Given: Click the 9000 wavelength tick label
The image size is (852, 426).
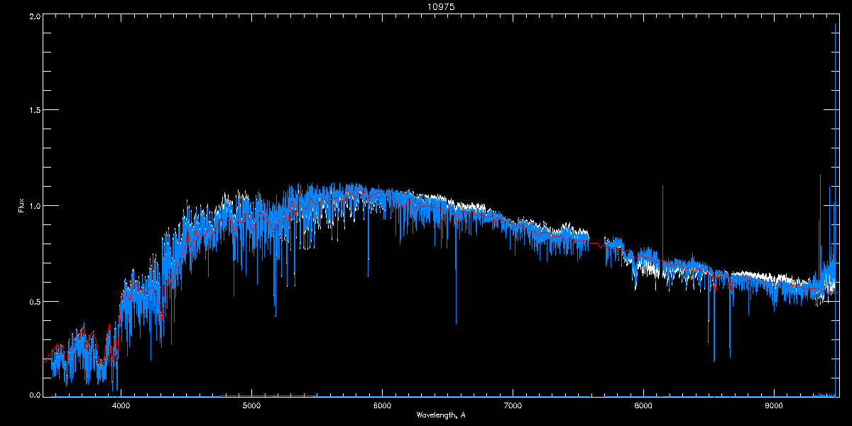Looking at the screenshot, I should pos(774,405).
